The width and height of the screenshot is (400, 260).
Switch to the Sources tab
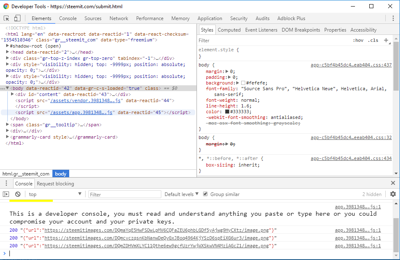[x=93, y=18]
